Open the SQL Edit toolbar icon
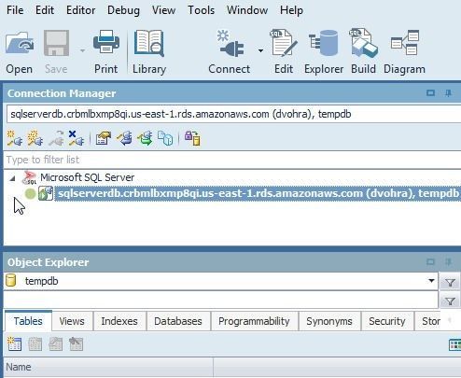 pyautogui.click(x=284, y=43)
